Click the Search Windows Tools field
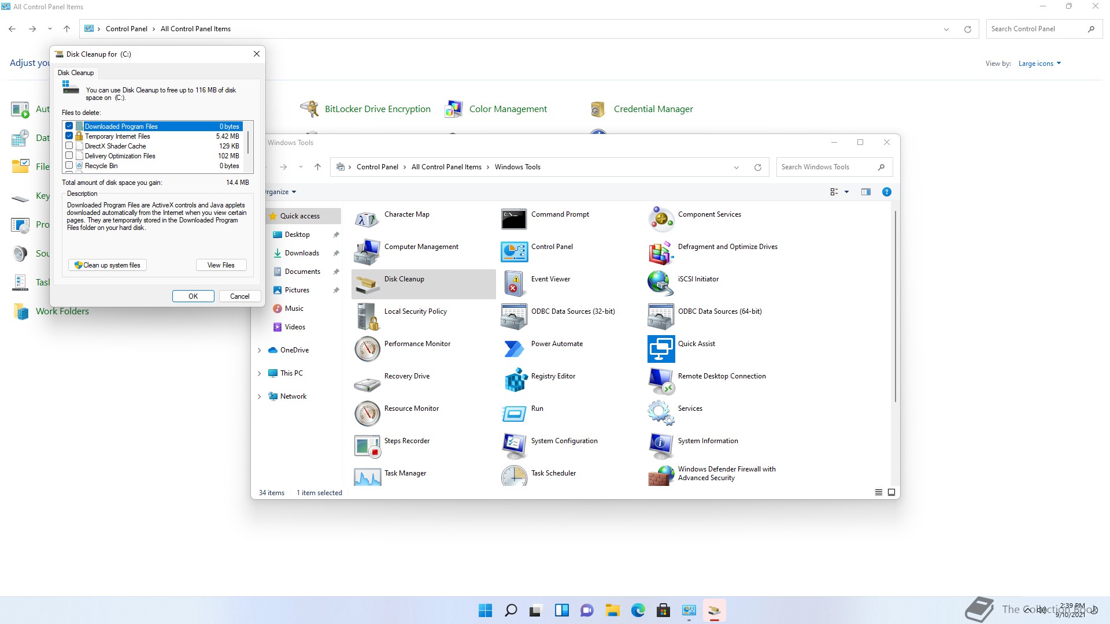The image size is (1110, 624). 827,167
